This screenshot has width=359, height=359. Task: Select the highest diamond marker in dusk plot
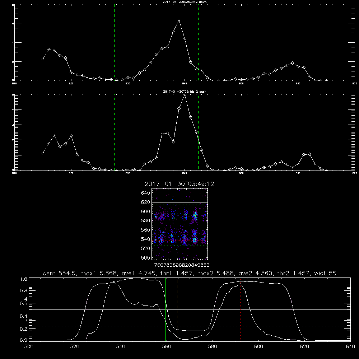click(185, 94)
